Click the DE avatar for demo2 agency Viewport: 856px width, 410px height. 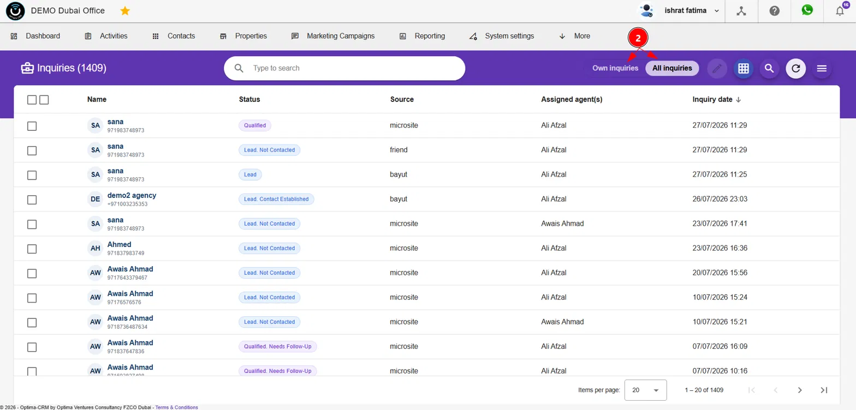pos(96,200)
